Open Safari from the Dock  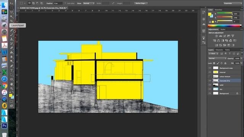click(4, 79)
